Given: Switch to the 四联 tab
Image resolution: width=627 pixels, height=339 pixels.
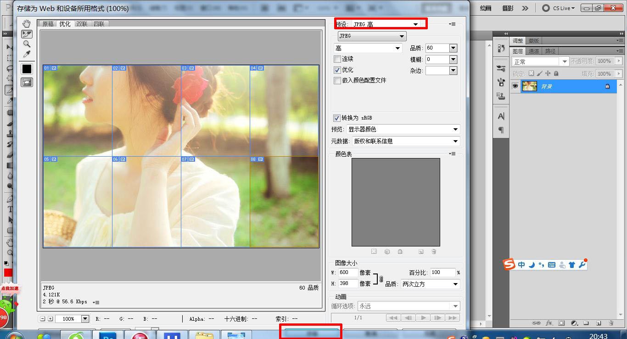Looking at the screenshot, I should (99, 24).
